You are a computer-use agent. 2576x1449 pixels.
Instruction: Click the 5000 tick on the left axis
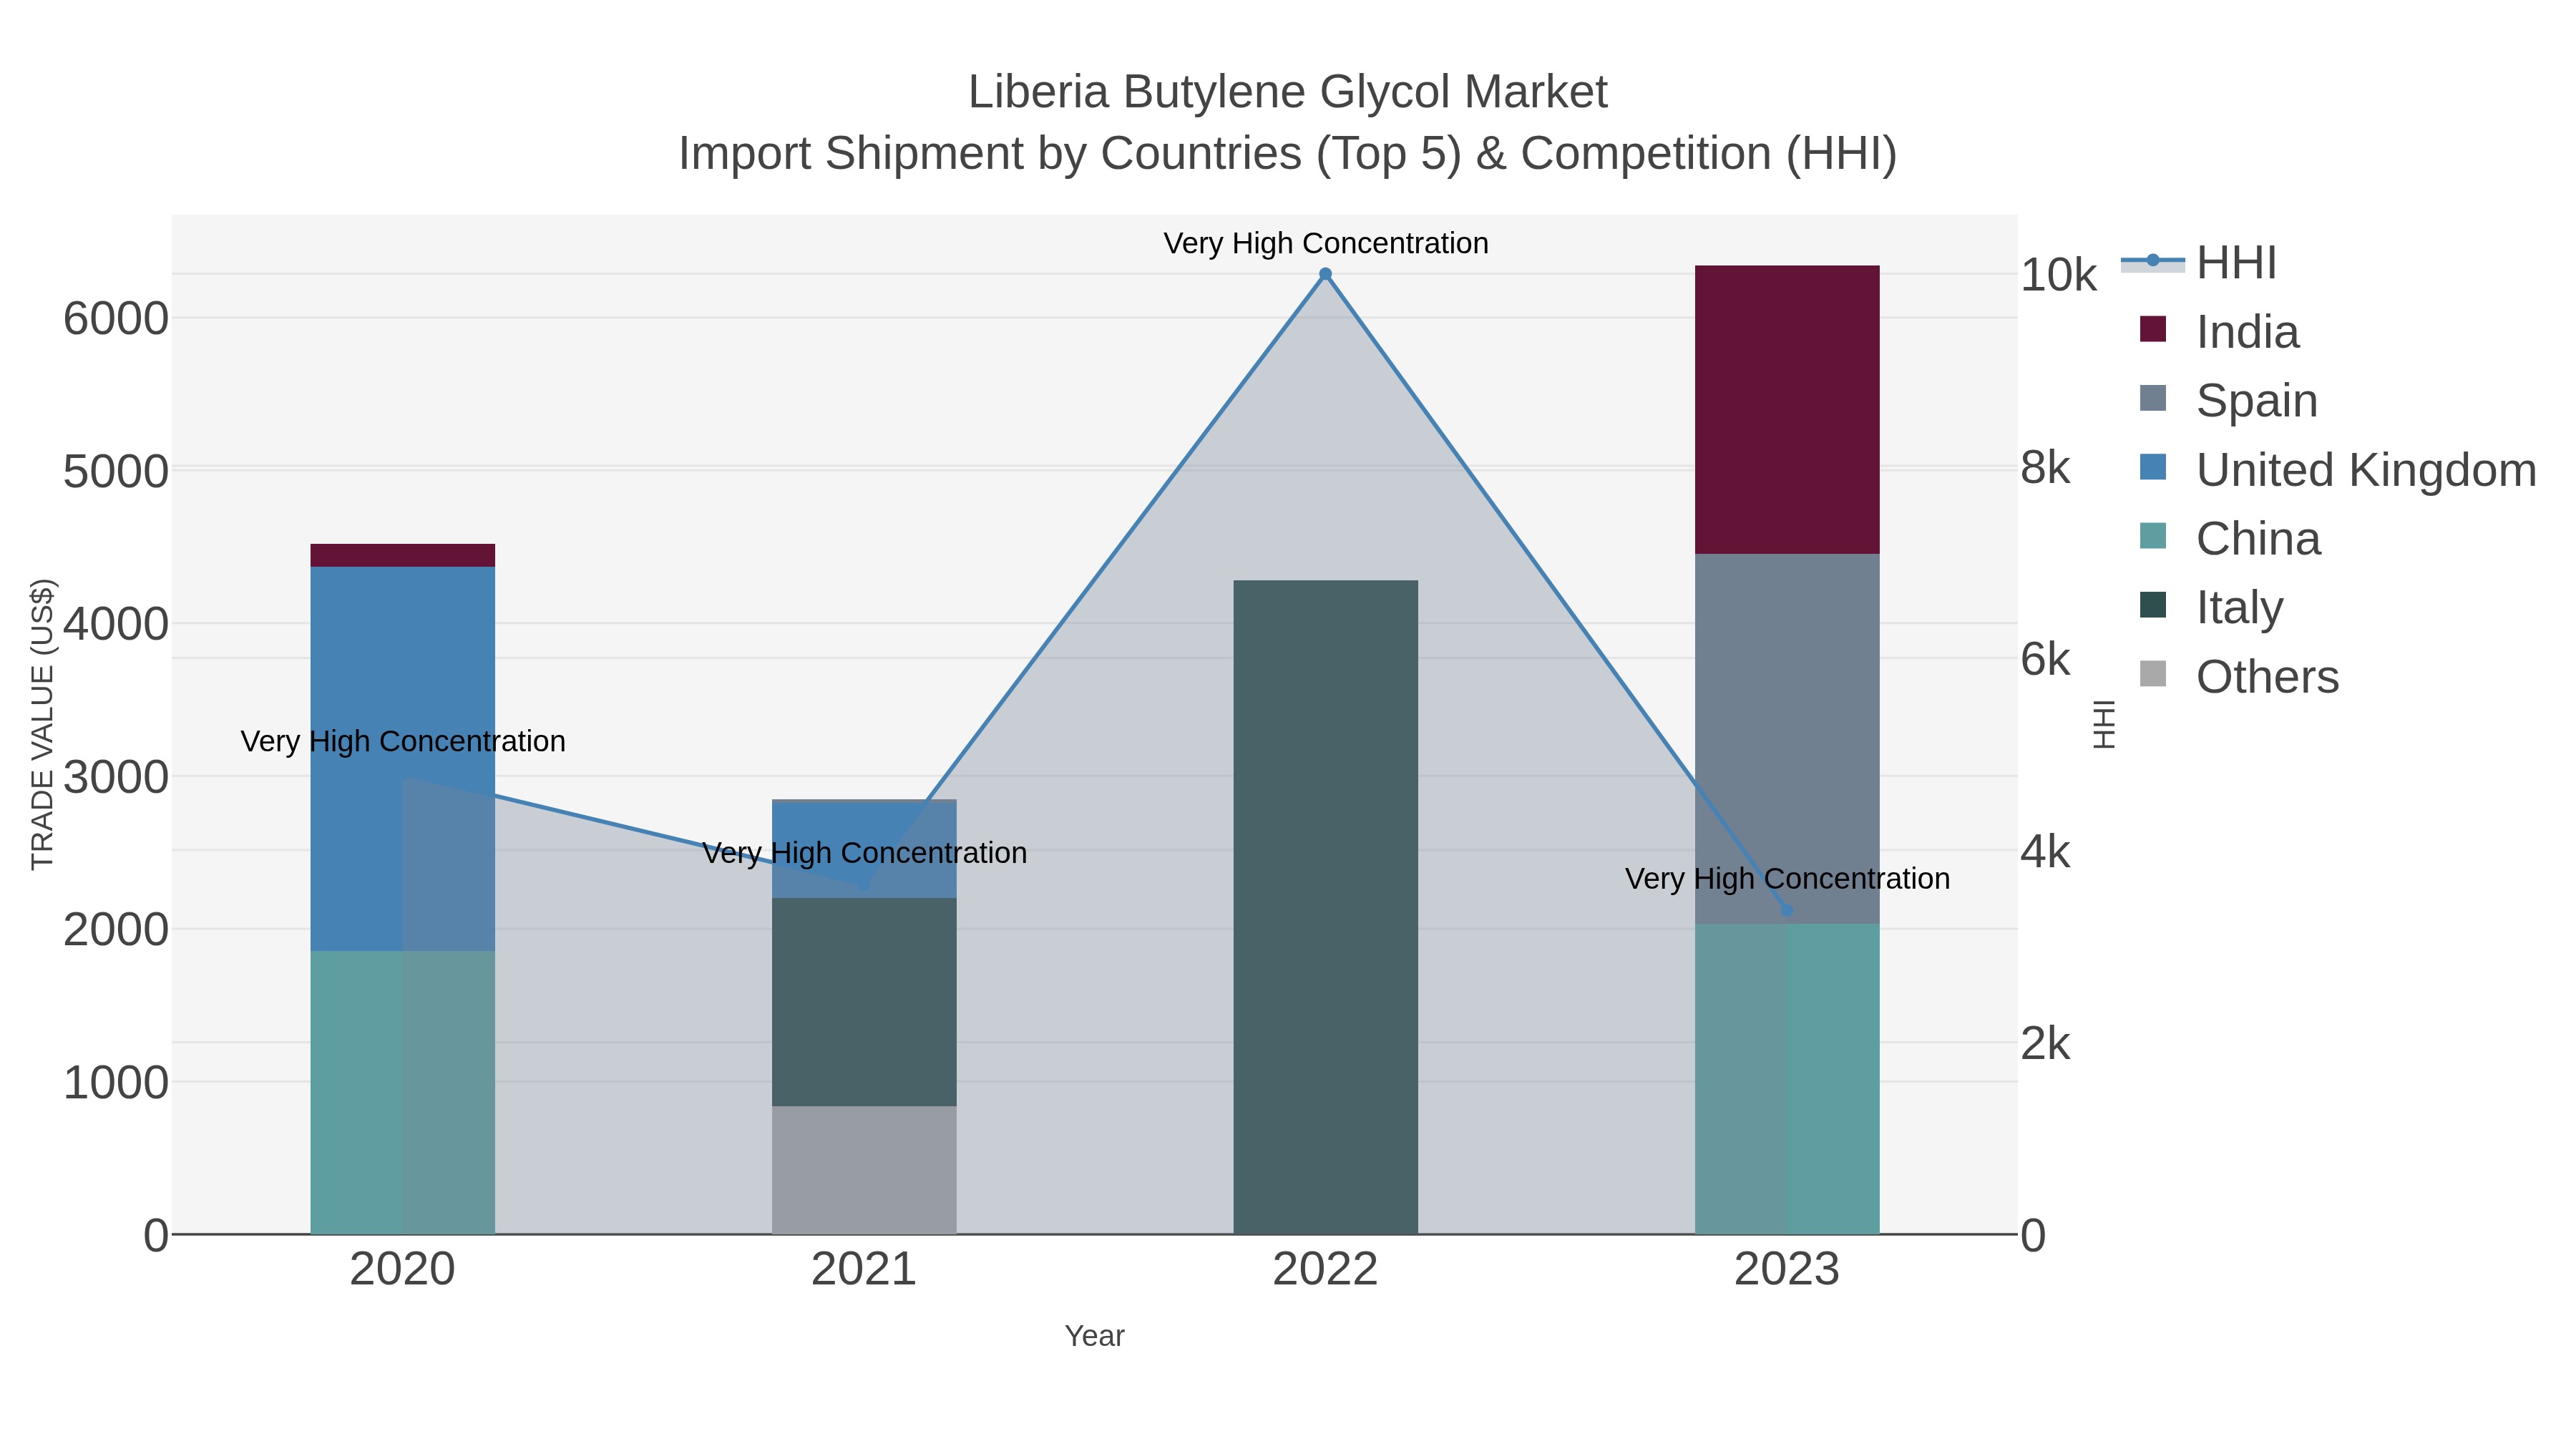[x=116, y=471]
